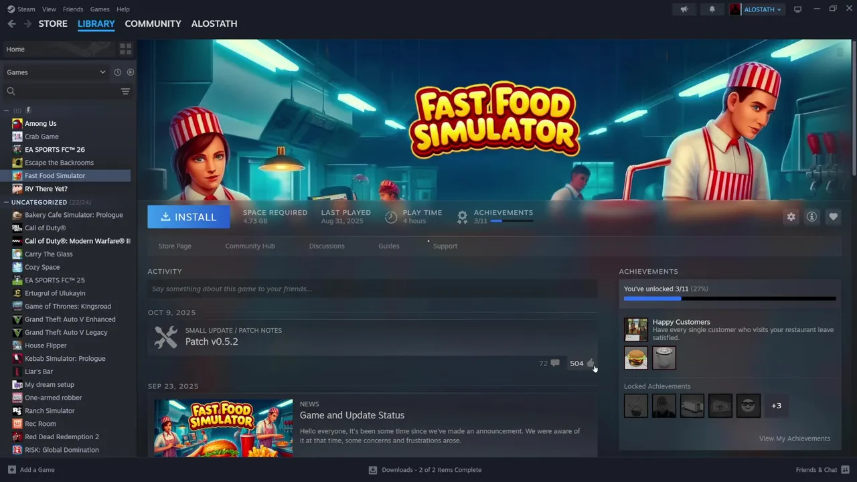Select Liar's Bar in game list
Viewport: 857px width, 482px height.
(x=38, y=372)
